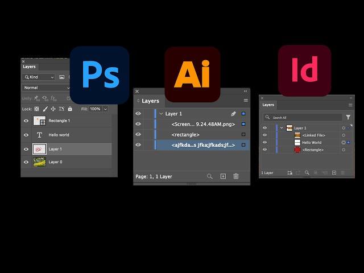The width and height of the screenshot is (364, 273).
Task: Hide the <Linked File> item
Action: click(x=264, y=135)
